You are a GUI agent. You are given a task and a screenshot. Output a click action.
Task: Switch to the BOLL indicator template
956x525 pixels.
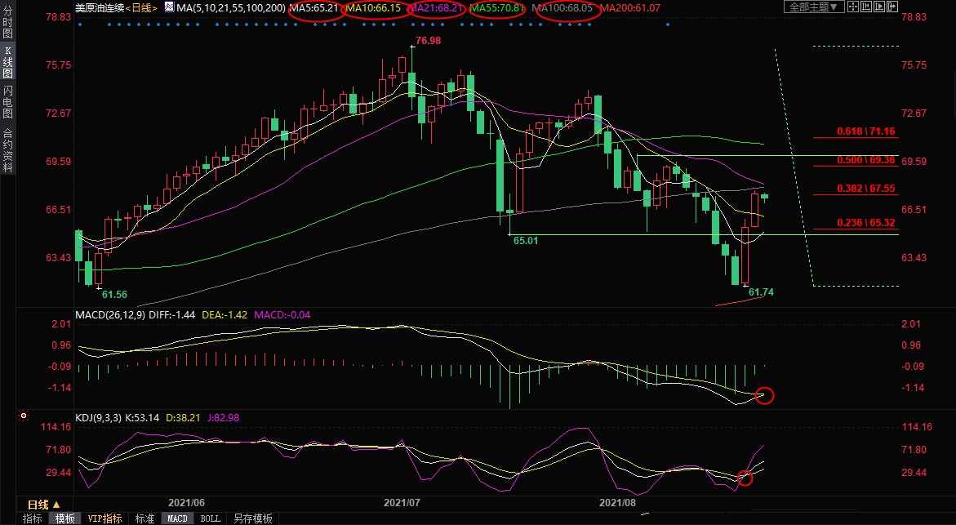(x=210, y=518)
